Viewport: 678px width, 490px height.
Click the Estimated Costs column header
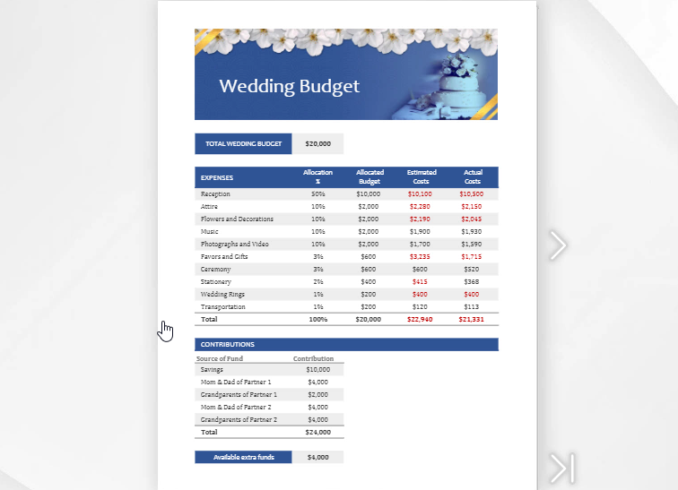pos(422,176)
